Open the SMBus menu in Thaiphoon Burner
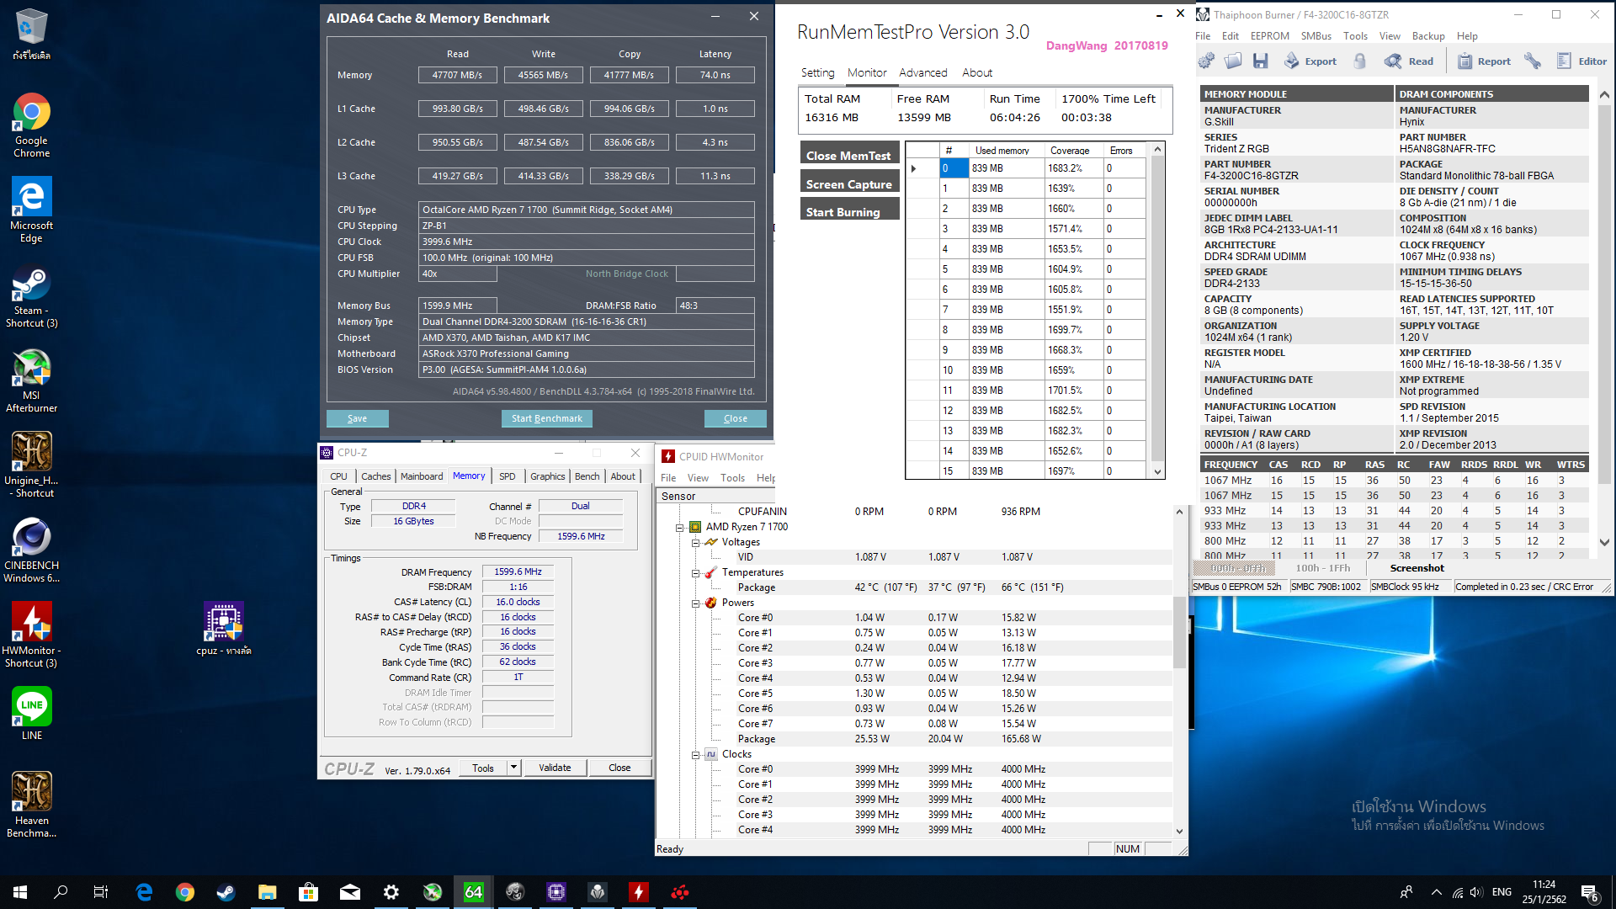The height and width of the screenshot is (909, 1616). tap(1316, 36)
